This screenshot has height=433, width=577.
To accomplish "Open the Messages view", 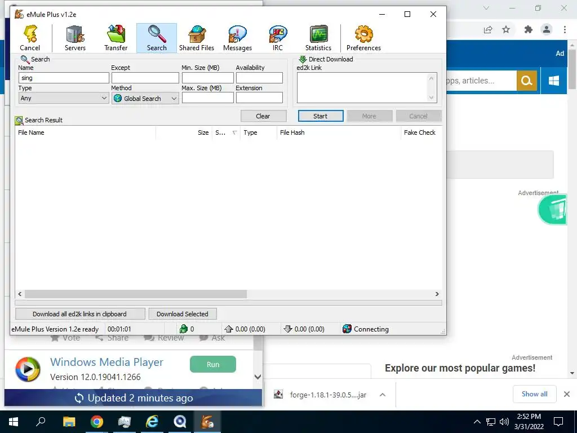I will (x=237, y=38).
